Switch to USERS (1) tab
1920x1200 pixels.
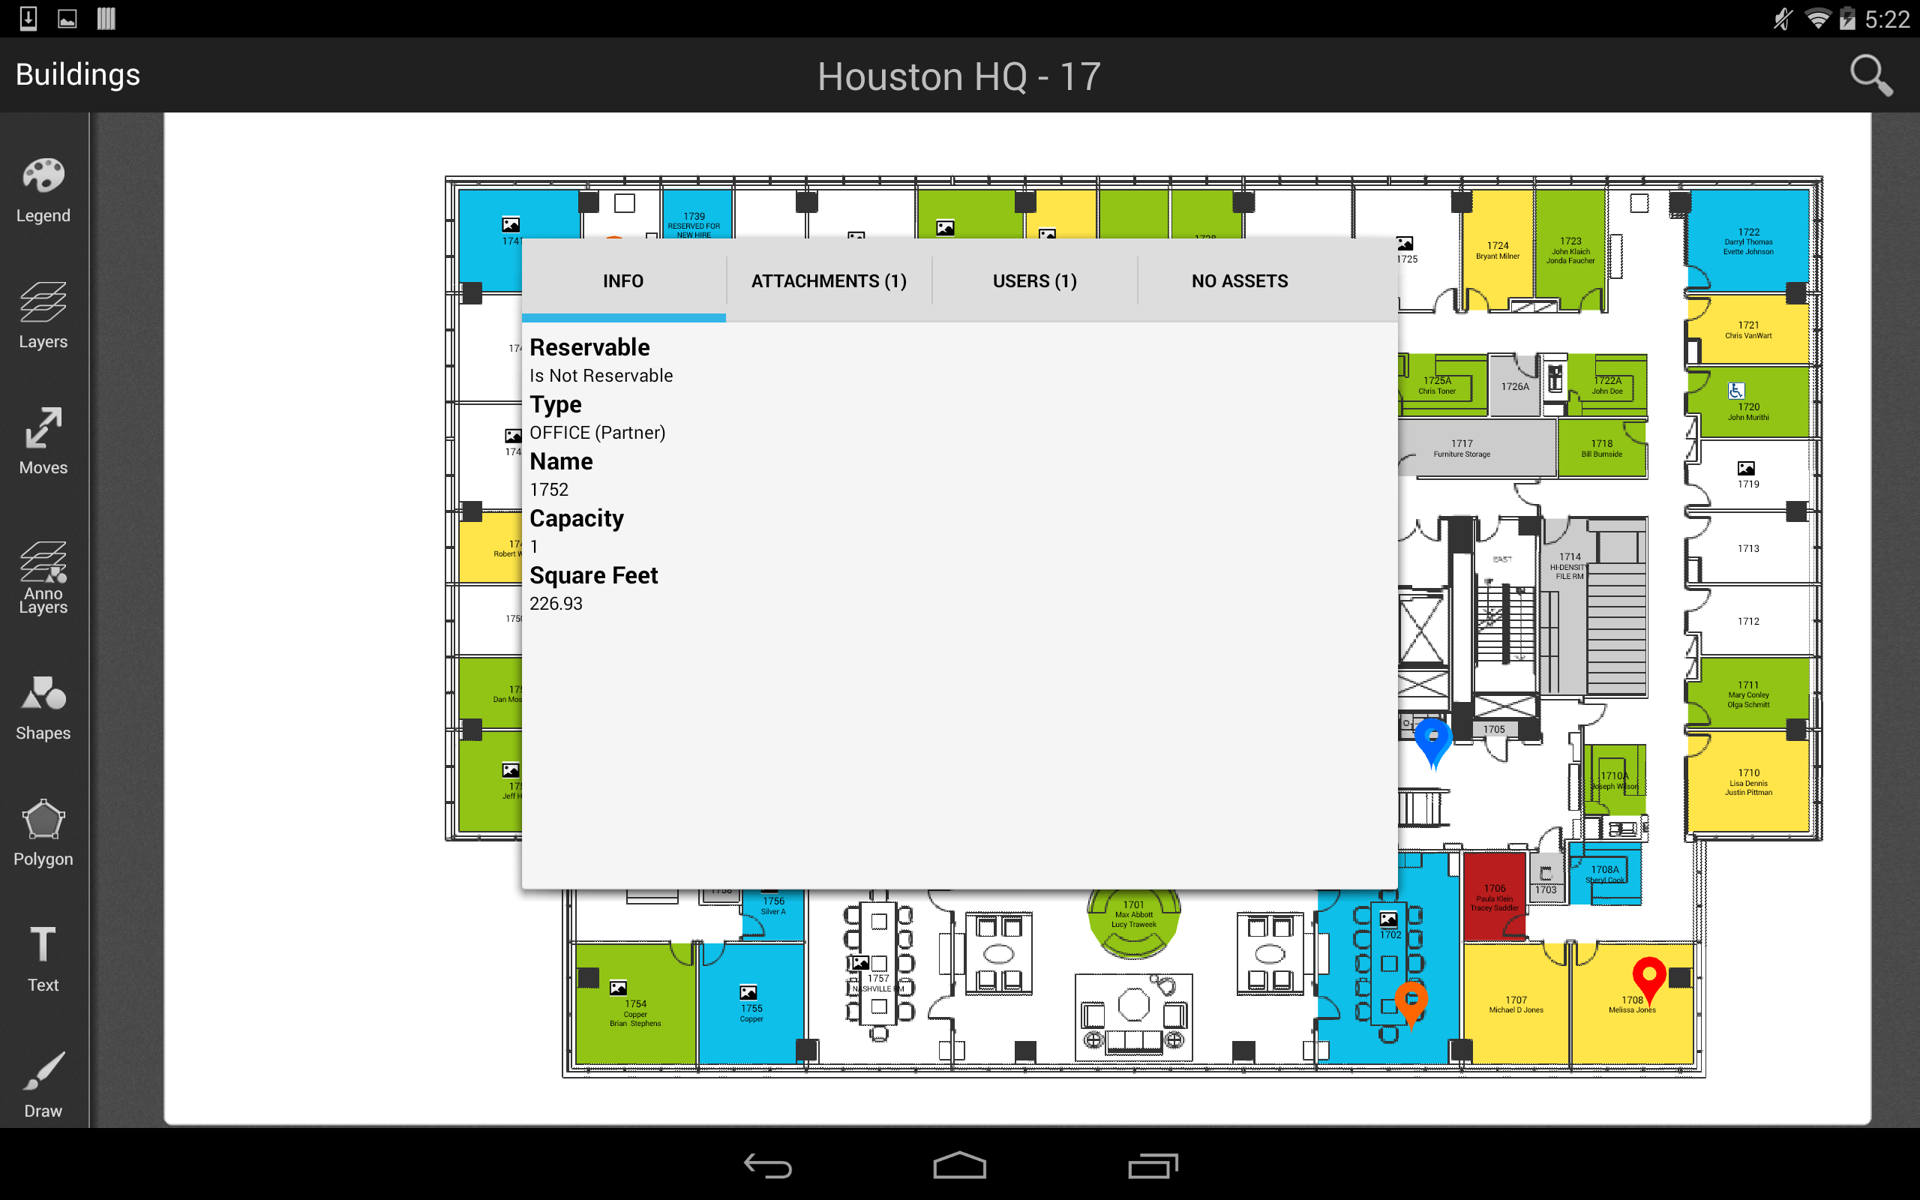[x=1035, y=280]
